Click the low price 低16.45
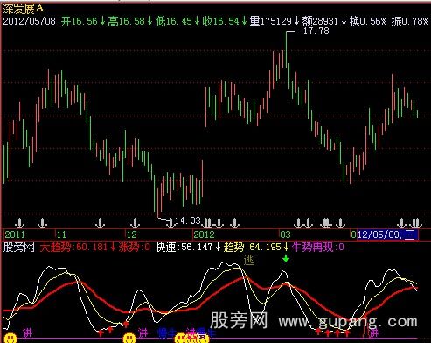Screen dimensions: 431x343 pos(174,21)
